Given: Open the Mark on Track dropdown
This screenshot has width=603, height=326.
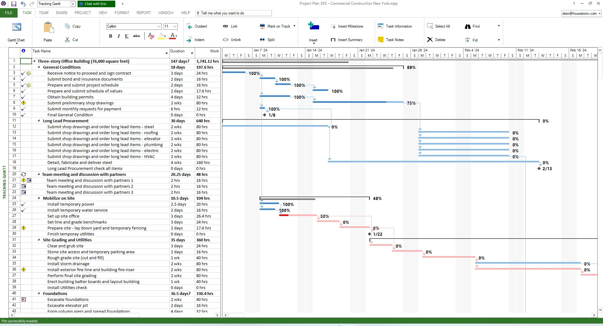Looking at the screenshot, I should click(294, 26).
